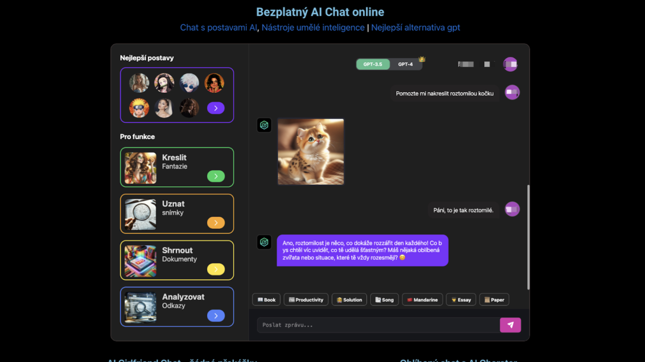Select the Essay prompt tag
The image size is (645, 362).
(461, 300)
